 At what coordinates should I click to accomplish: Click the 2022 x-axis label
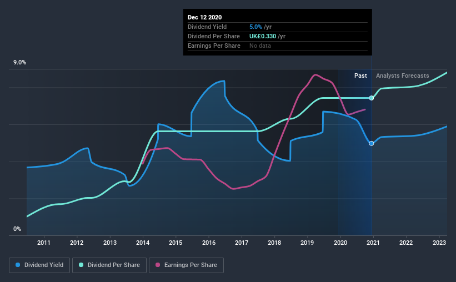[406, 243]
